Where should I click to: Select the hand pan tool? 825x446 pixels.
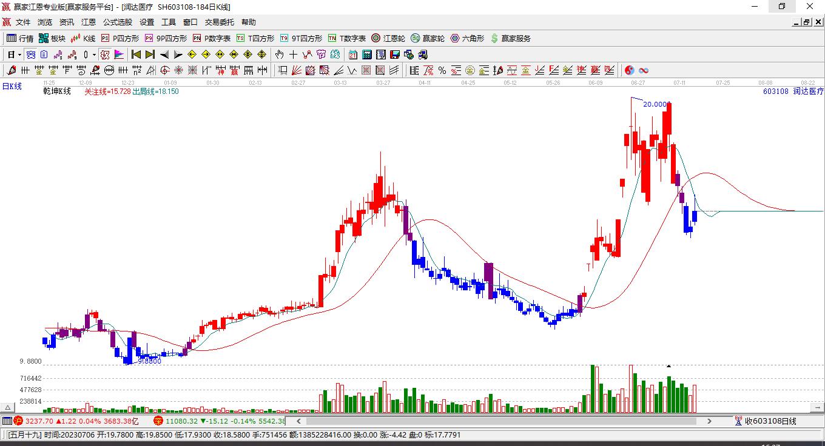280,55
